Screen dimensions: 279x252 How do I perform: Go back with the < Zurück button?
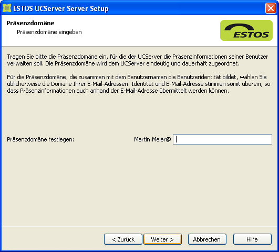click(x=123, y=239)
